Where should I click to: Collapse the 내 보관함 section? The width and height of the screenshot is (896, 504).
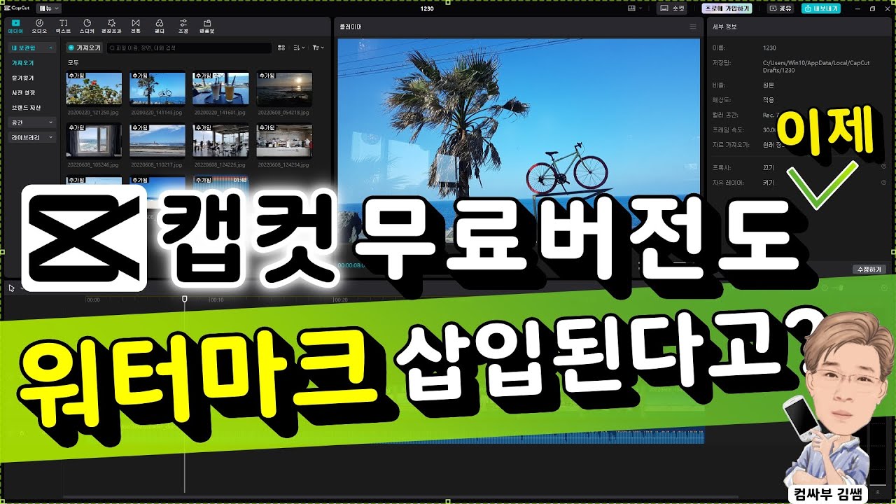pyautogui.click(x=50, y=48)
